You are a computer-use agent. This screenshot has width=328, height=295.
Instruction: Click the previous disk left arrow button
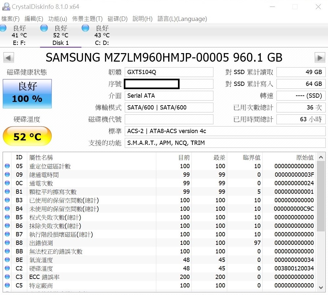(x=9, y=58)
